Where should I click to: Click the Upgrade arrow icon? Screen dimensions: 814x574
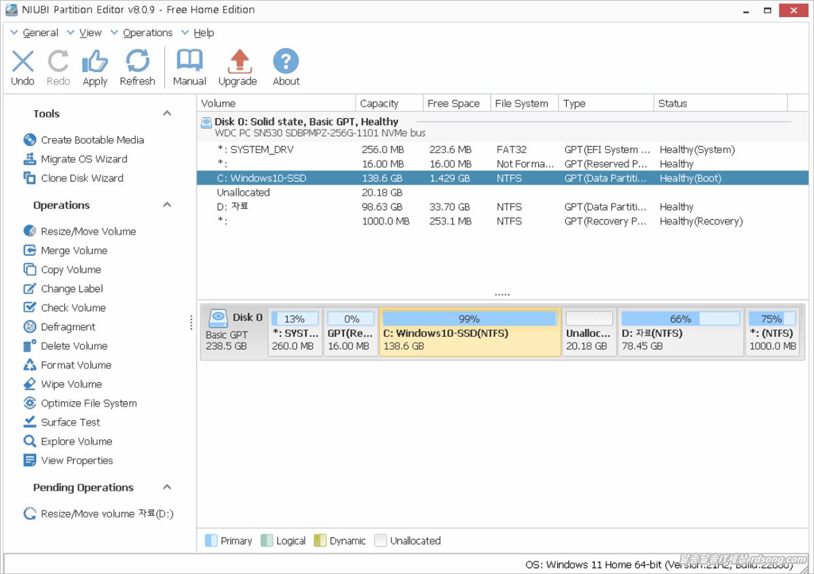[x=238, y=68]
